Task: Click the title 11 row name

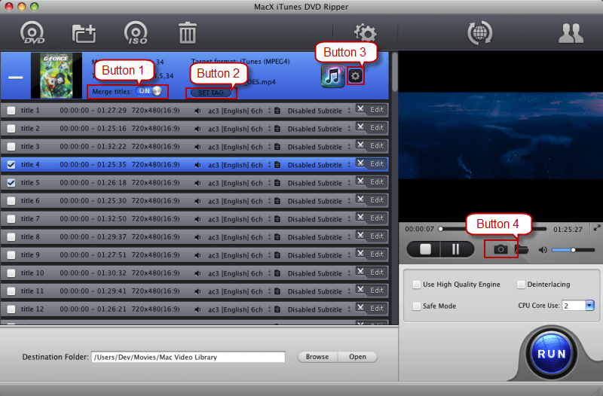Action: [x=32, y=291]
